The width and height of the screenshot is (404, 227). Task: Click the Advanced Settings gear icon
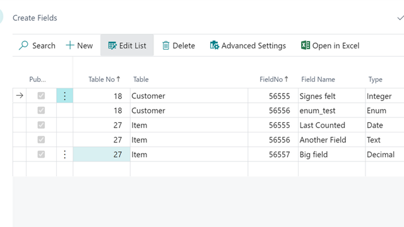tap(214, 45)
